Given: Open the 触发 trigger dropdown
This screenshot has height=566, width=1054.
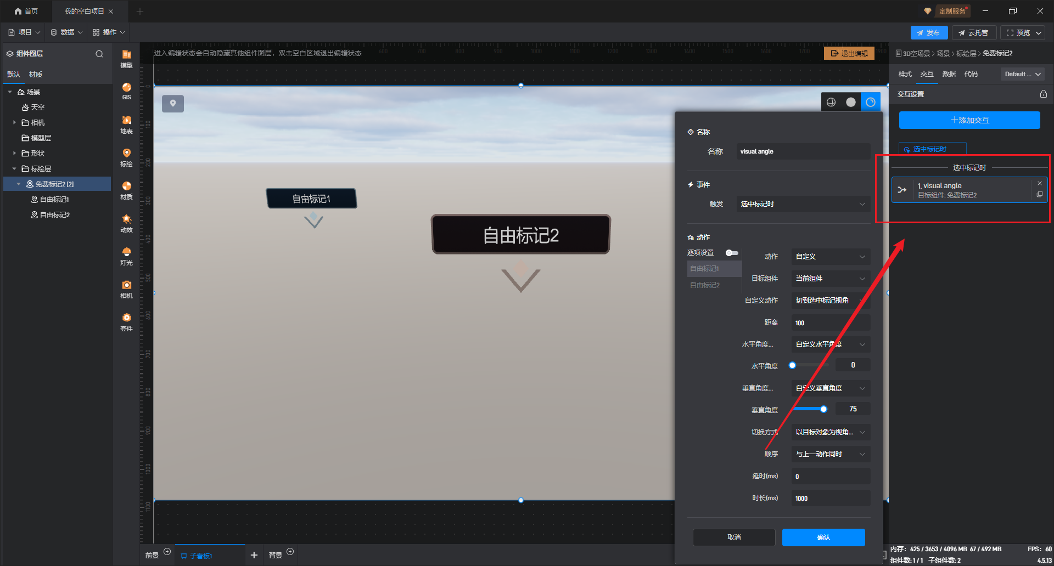Looking at the screenshot, I should click(x=803, y=204).
